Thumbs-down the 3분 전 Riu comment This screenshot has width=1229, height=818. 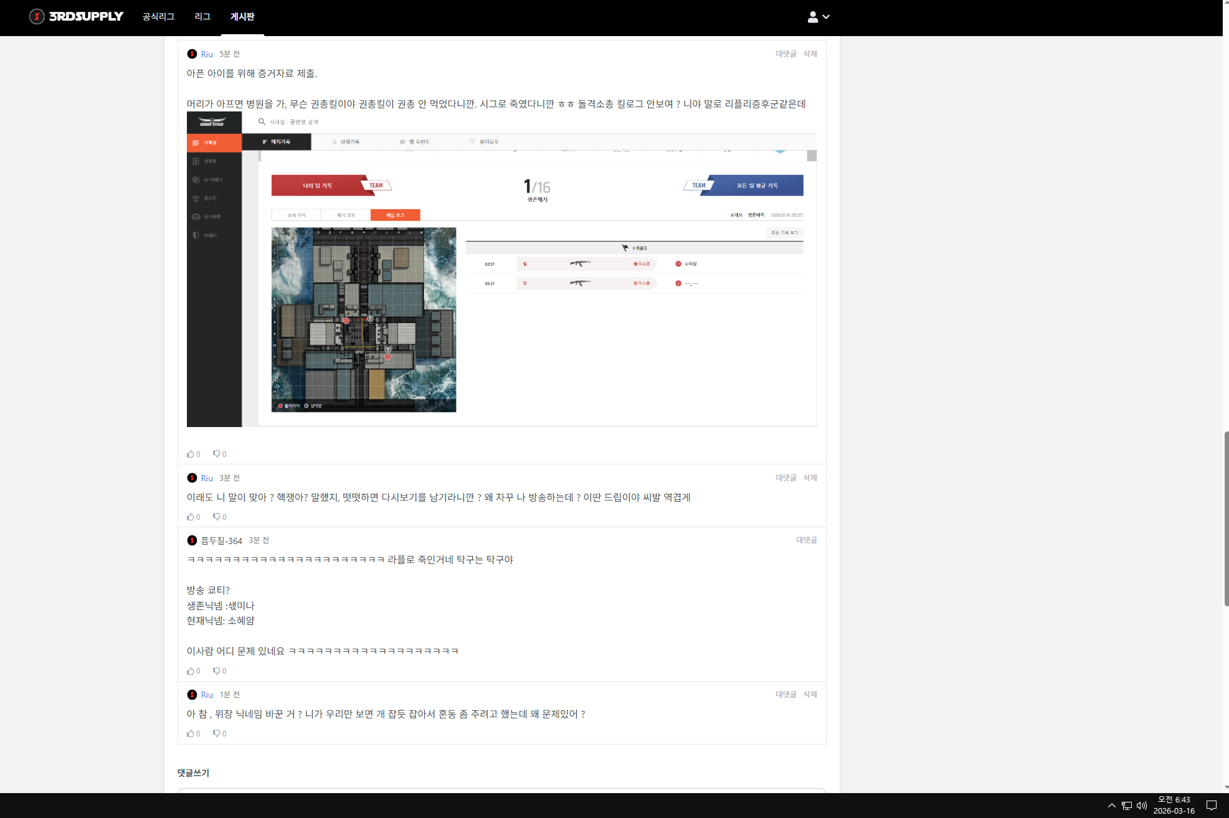coord(217,517)
